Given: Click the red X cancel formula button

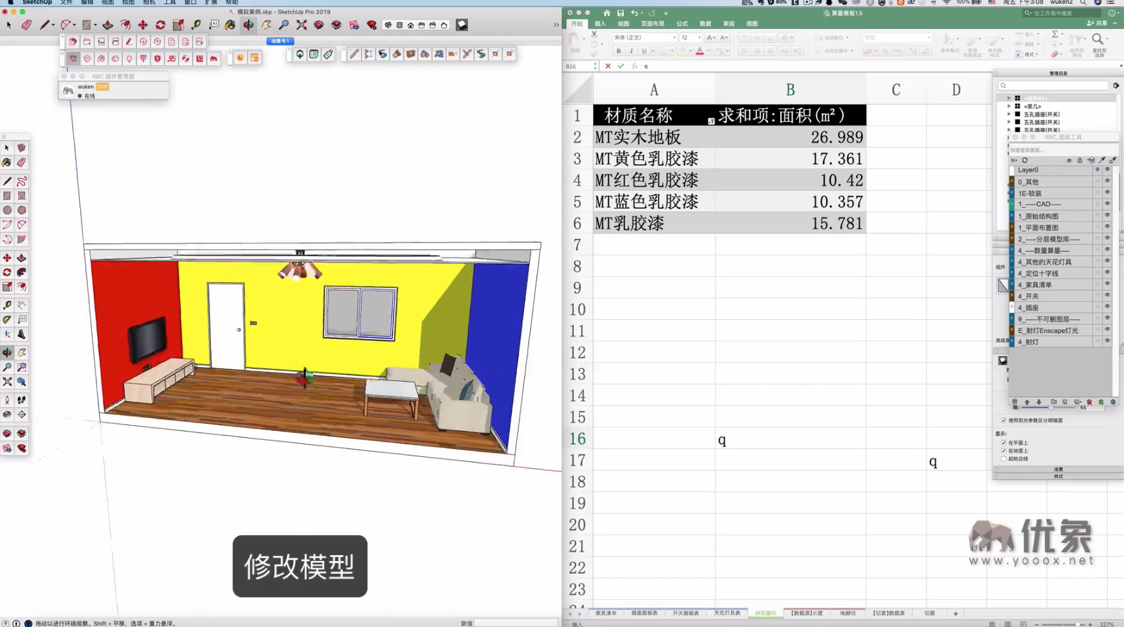Looking at the screenshot, I should point(608,66).
